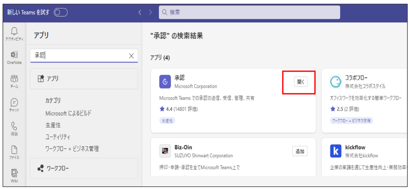Viewport: 410px width, 189px height.
Task: Click the 生産性 tag on 承認 card
Action: [x=167, y=121]
